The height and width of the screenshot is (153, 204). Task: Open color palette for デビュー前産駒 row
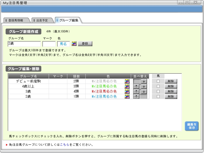click(127, 81)
